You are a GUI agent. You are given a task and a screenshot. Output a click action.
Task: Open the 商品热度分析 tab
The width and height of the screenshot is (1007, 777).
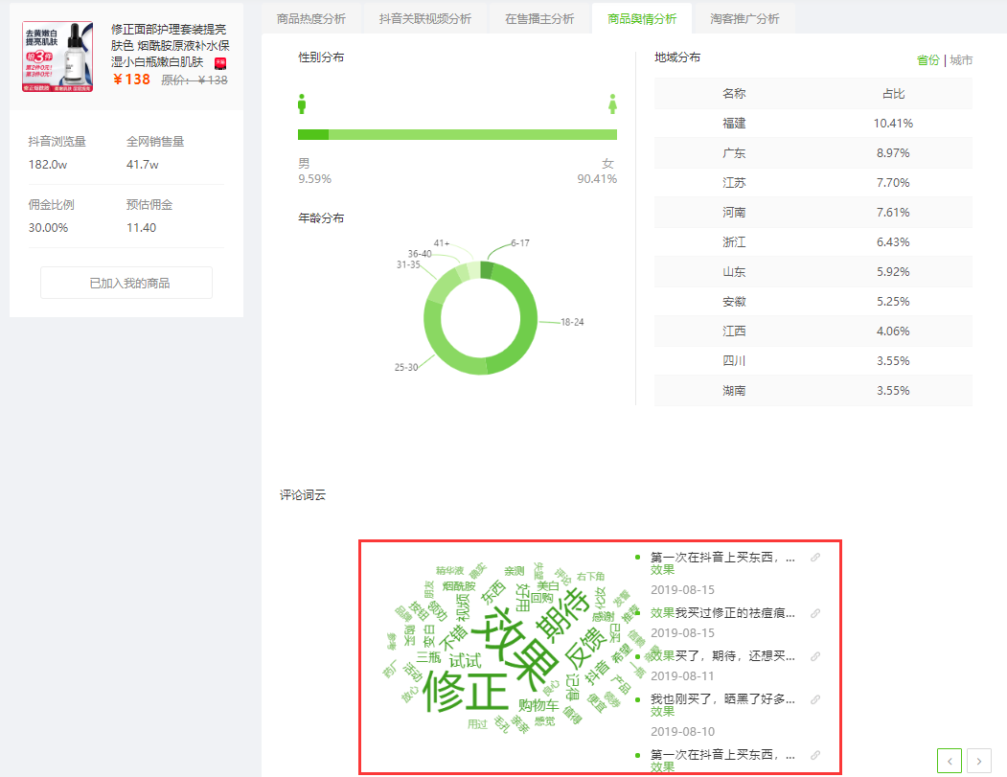310,18
